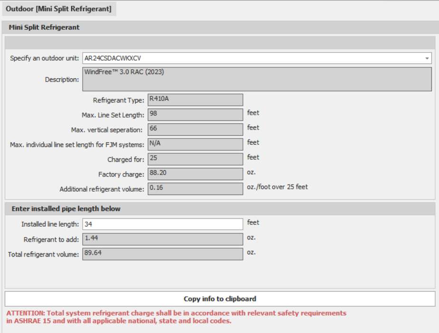Click the Refrigerant Type field showing R410A
The height and width of the screenshot is (333, 439).
pos(195,100)
